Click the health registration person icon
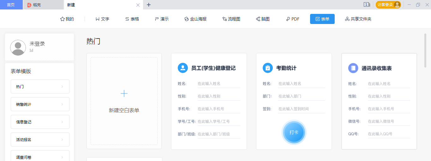This screenshot has height=161, width=431. (183, 68)
